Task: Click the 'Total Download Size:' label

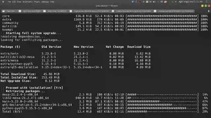Action: point(18,74)
